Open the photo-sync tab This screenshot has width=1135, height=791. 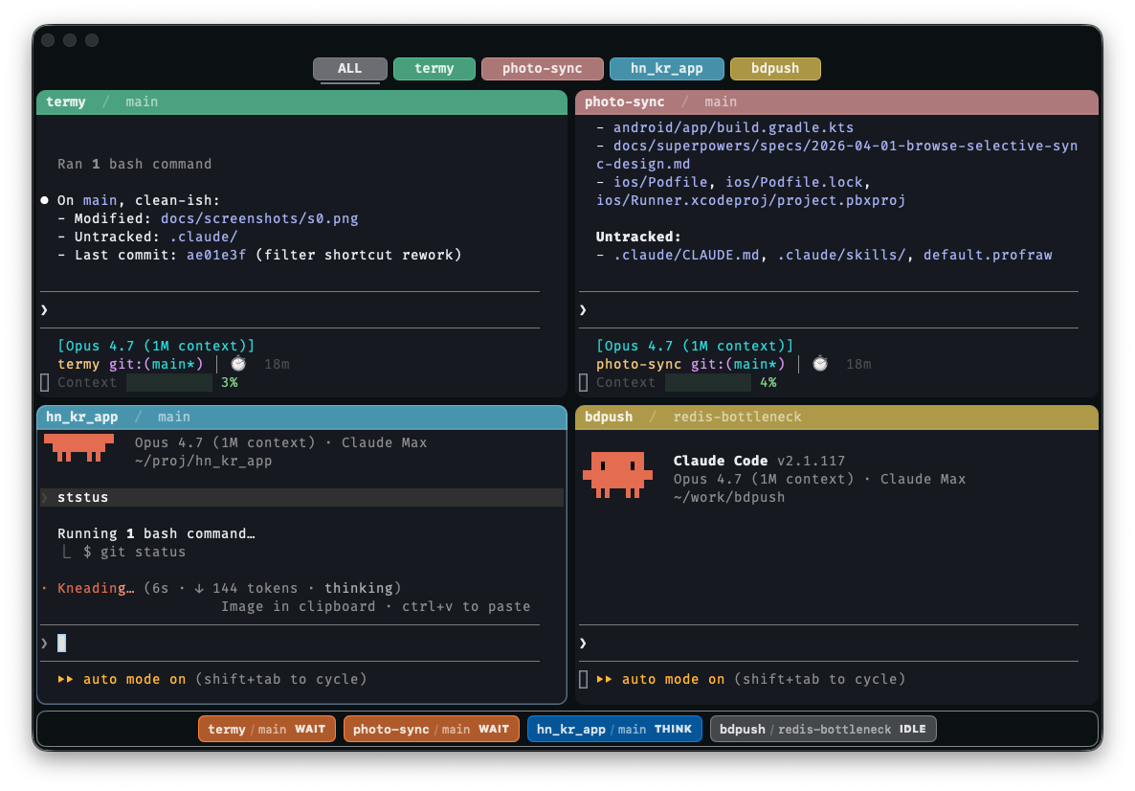(543, 69)
